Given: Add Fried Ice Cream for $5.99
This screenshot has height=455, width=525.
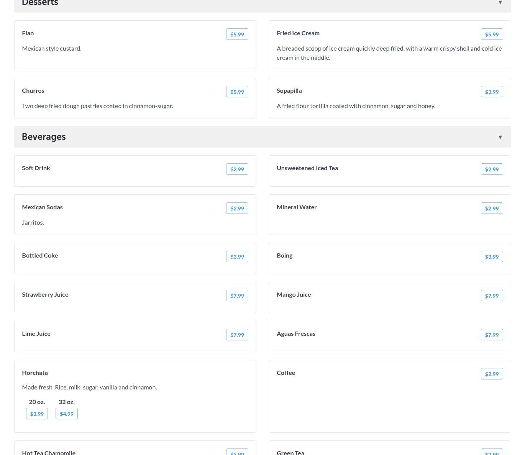Looking at the screenshot, I should pos(492,34).
